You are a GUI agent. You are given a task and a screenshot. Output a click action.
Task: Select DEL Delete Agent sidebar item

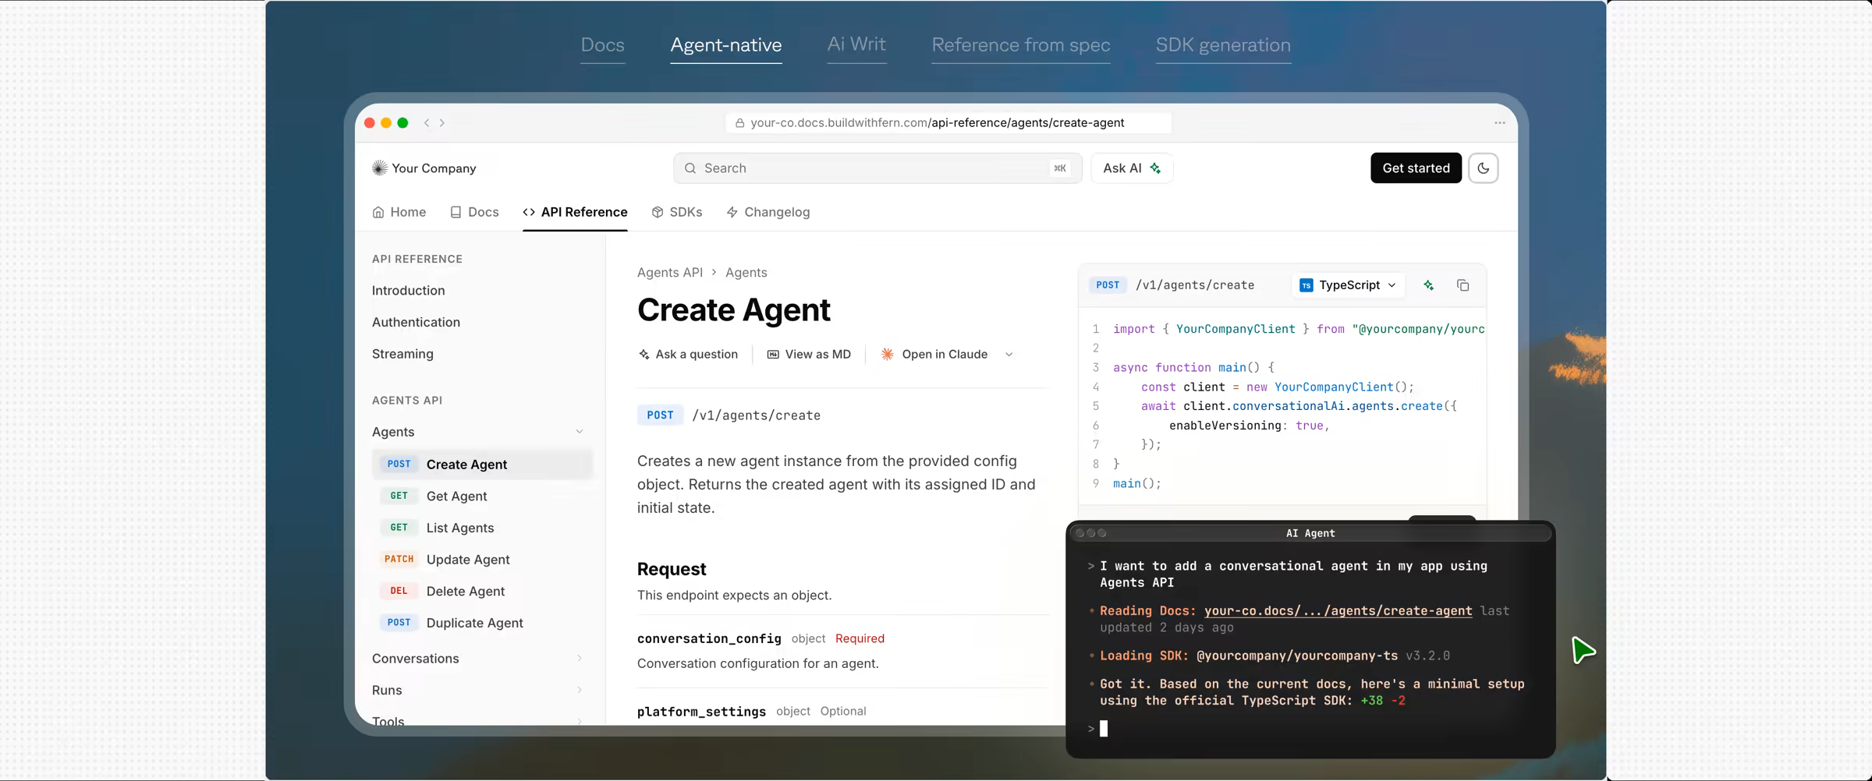pos(482,592)
